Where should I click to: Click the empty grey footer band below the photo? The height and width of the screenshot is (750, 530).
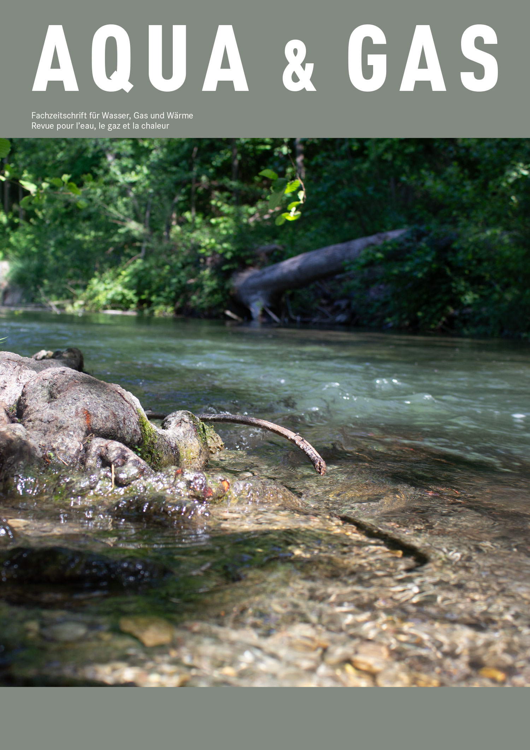click(x=265, y=719)
